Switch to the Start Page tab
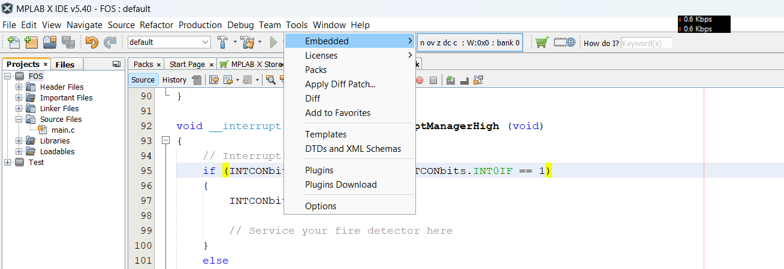The width and height of the screenshot is (784, 269). [x=187, y=65]
